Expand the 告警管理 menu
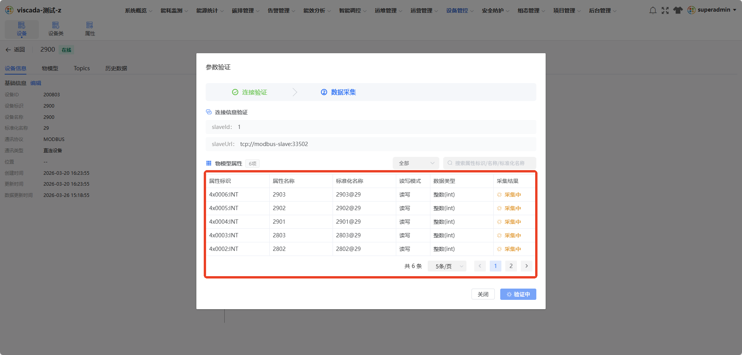Image resolution: width=742 pixels, height=355 pixels. [281, 10]
